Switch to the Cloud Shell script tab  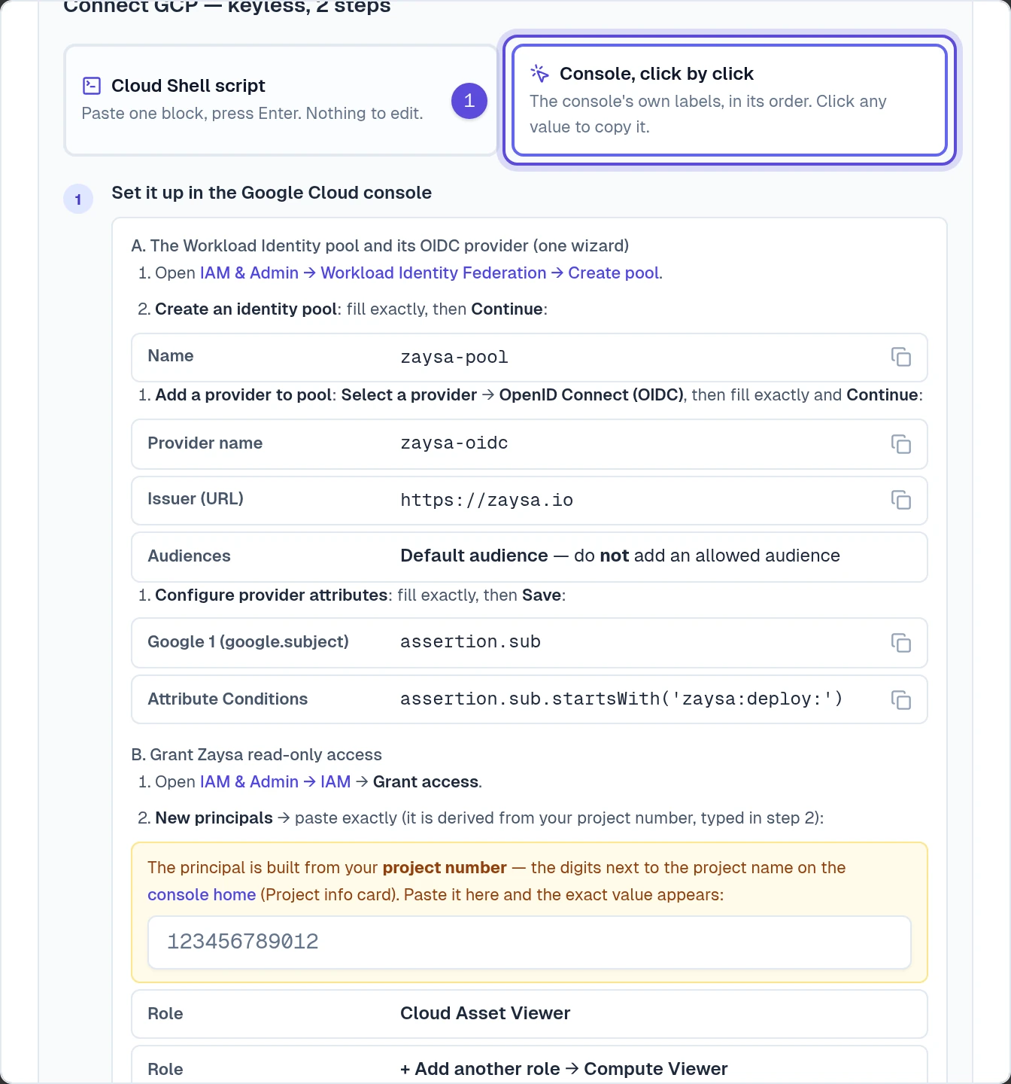(281, 100)
